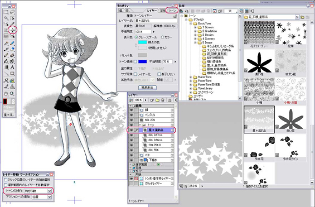The height and width of the screenshot is (207, 315).
Task: Delete layer with trash icon
Action: tap(163, 100)
